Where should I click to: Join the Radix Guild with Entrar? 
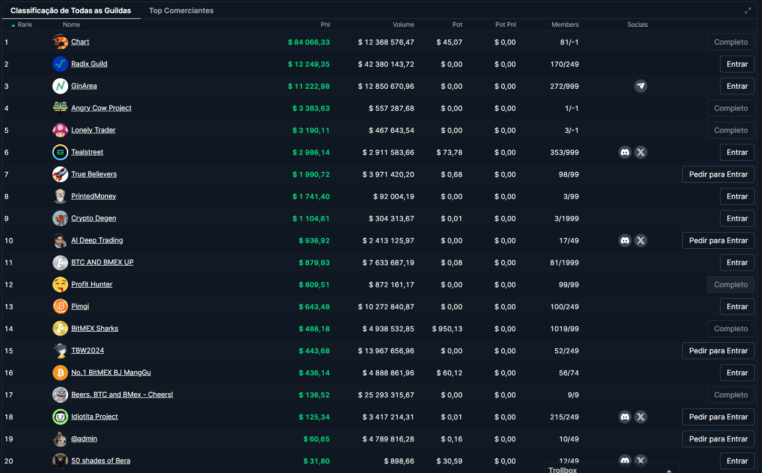pyautogui.click(x=737, y=64)
